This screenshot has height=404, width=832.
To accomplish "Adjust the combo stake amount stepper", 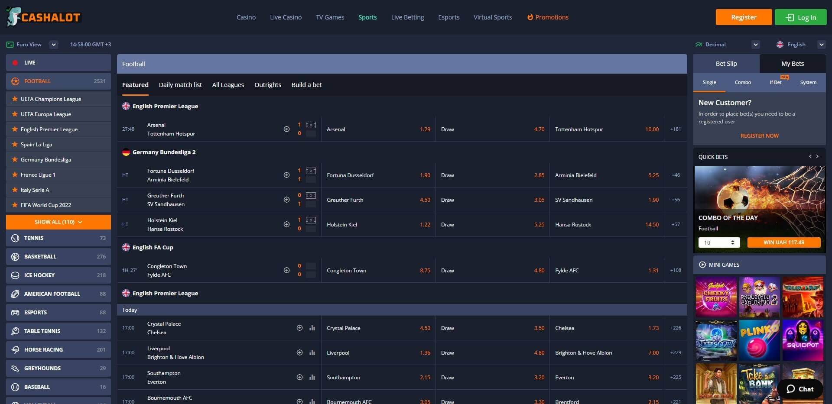I will [732, 242].
